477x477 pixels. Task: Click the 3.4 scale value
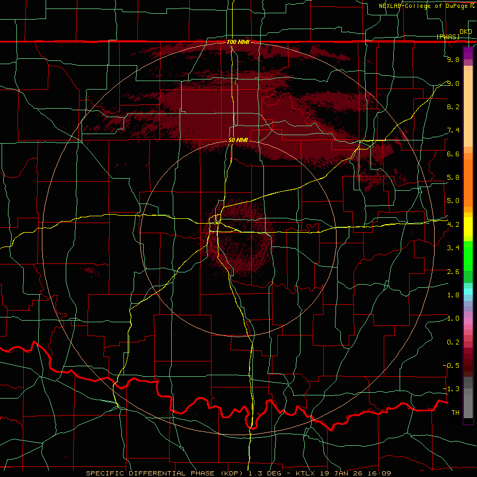pos(453,248)
